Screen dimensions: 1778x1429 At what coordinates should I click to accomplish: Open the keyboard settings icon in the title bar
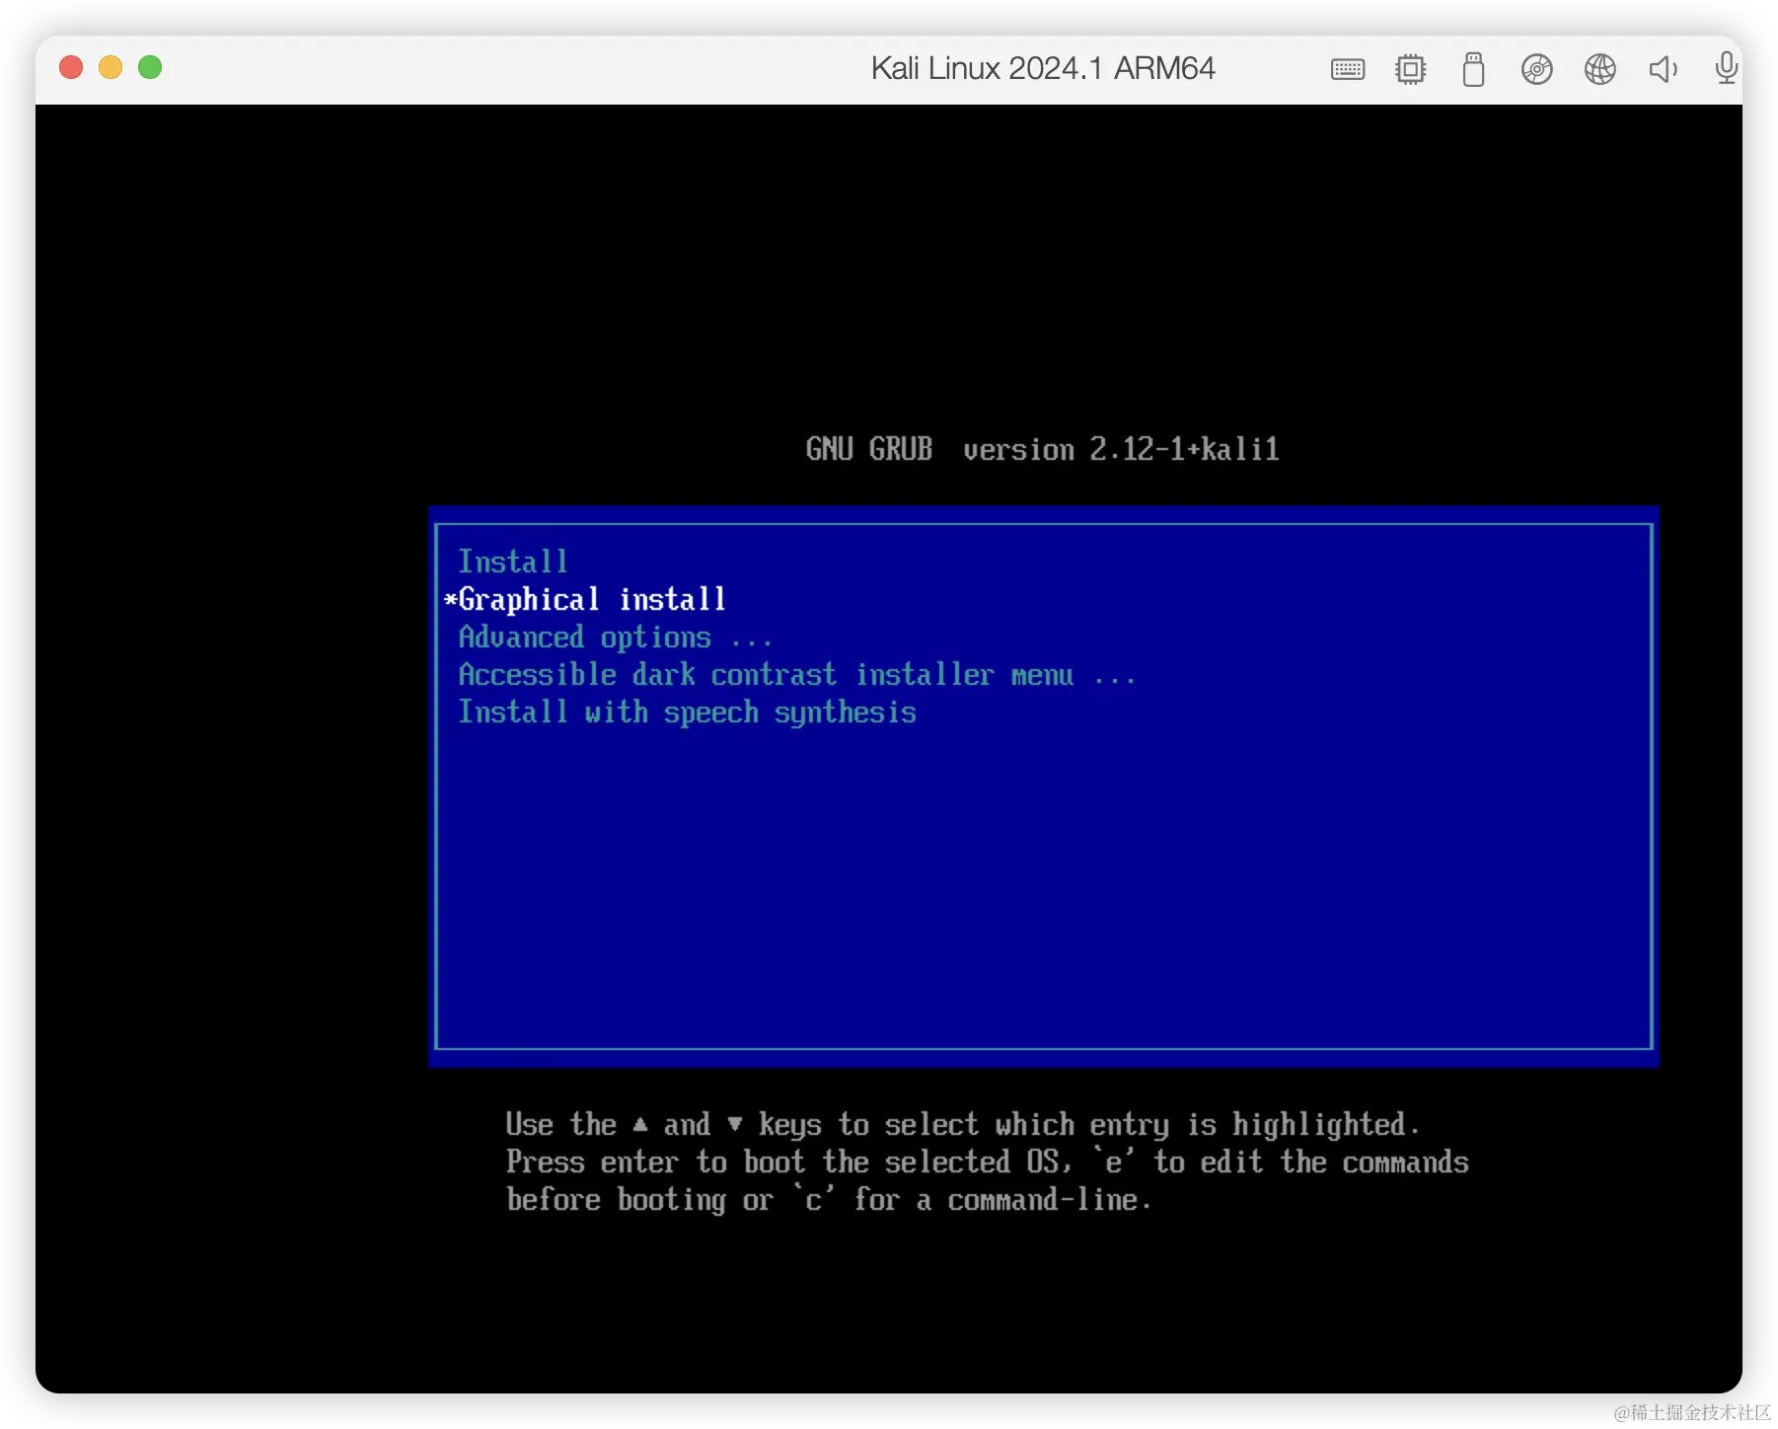tap(1348, 69)
